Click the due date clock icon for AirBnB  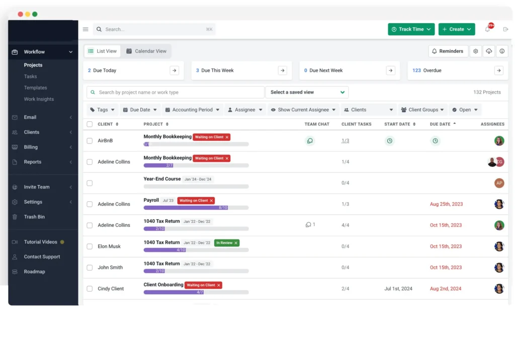coord(435,141)
